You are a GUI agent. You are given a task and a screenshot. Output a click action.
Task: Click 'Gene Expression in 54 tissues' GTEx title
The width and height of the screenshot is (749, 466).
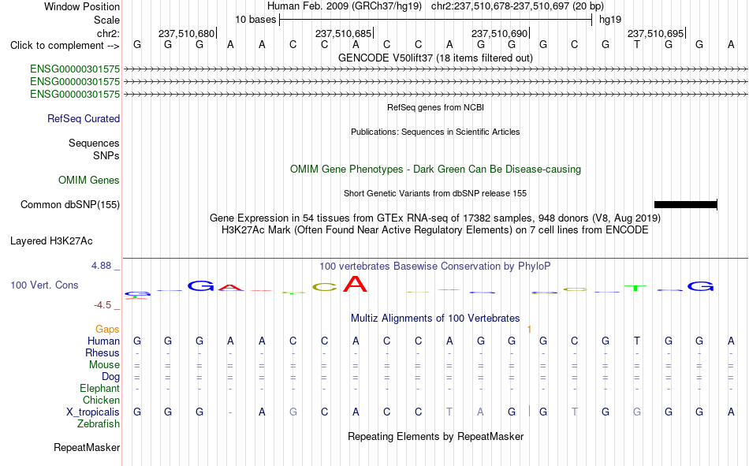(435, 218)
